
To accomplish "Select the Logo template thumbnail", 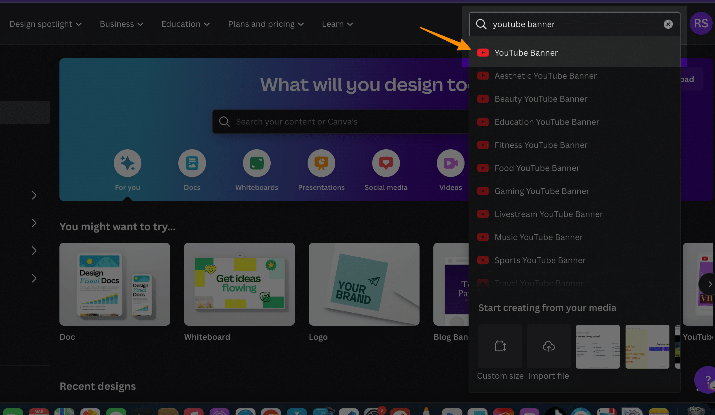I will click(x=364, y=284).
